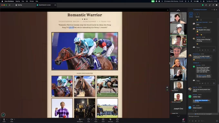The image size is (219, 123).
Task: Expand the arrow next to Participants
Action: 83,119
